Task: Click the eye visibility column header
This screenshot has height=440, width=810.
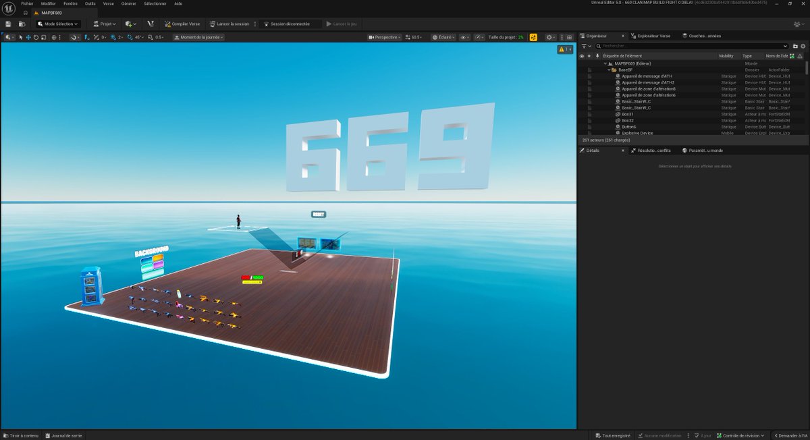Action: 581,56
